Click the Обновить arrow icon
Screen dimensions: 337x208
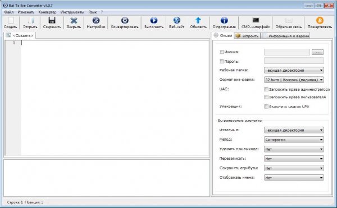198,20
